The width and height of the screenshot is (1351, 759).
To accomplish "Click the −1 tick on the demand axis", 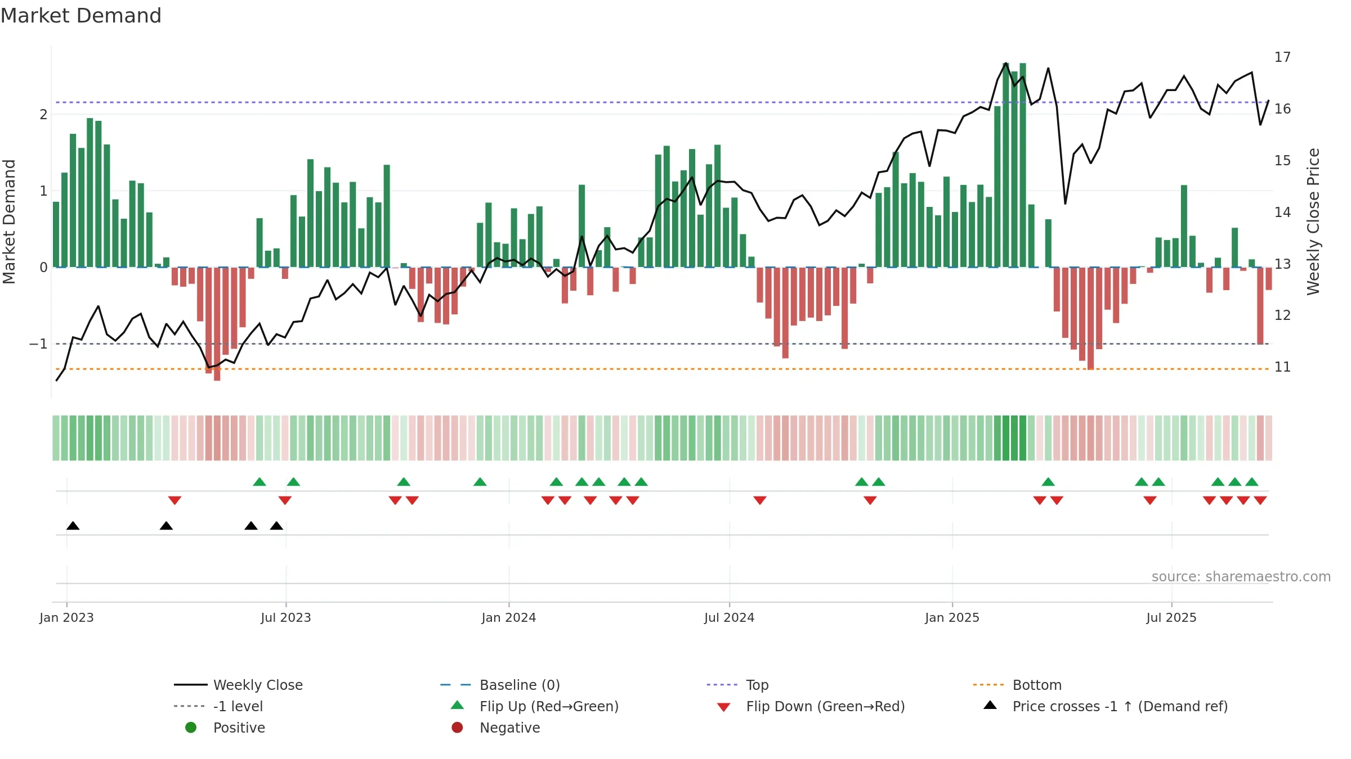I will [x=38, y=344].
